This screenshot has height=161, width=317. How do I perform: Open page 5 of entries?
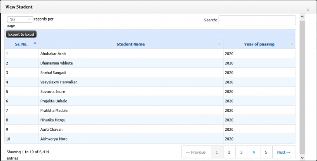coord(266,152)
